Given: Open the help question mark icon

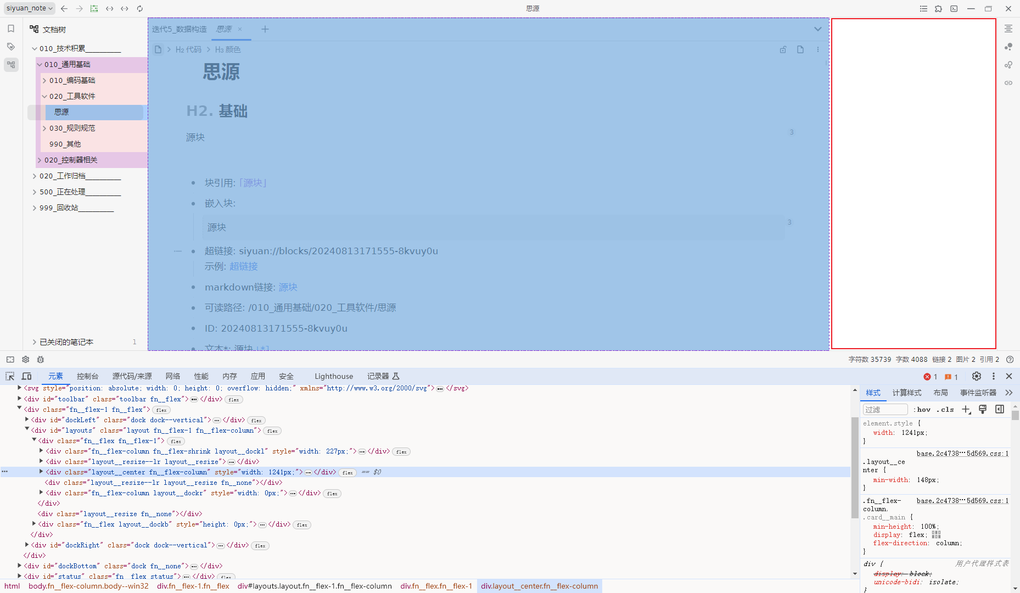Looking at the screenshot, I should click(1010, 360).
